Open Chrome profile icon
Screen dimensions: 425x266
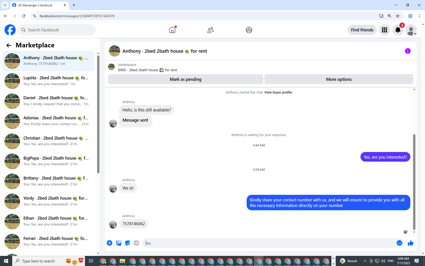click(410, 16)
